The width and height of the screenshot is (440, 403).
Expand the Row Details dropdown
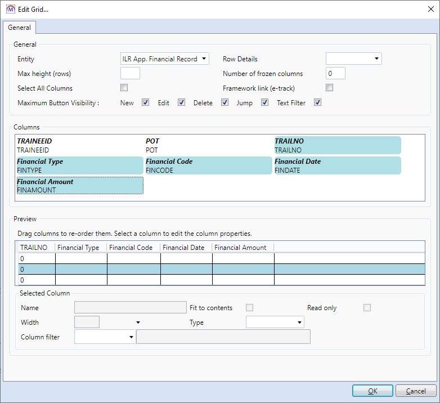click(x=353, y=59)
